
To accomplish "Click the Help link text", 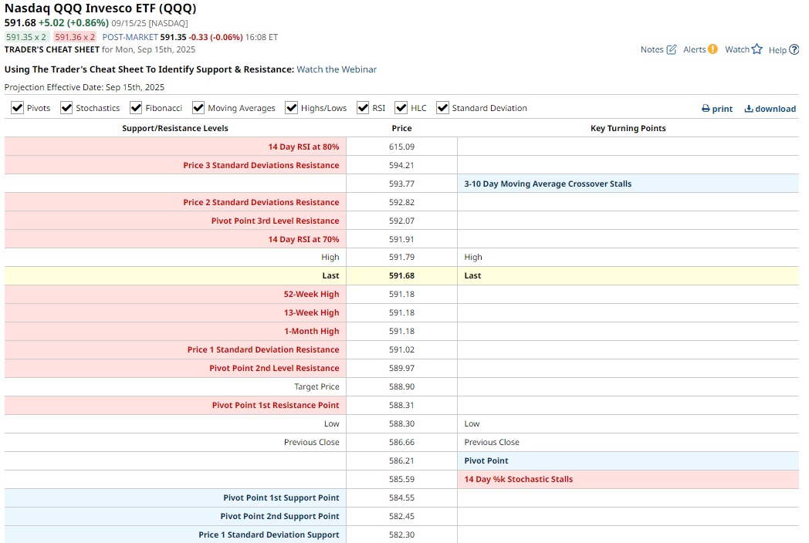I will click(777, 50).
